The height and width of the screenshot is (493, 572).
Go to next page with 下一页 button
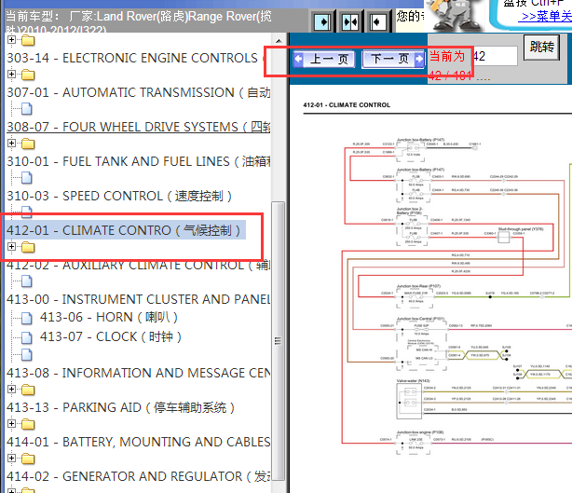coord(393,59)
